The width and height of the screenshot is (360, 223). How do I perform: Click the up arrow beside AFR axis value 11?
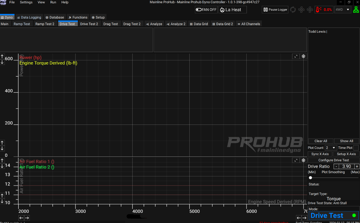coord(2,196)
